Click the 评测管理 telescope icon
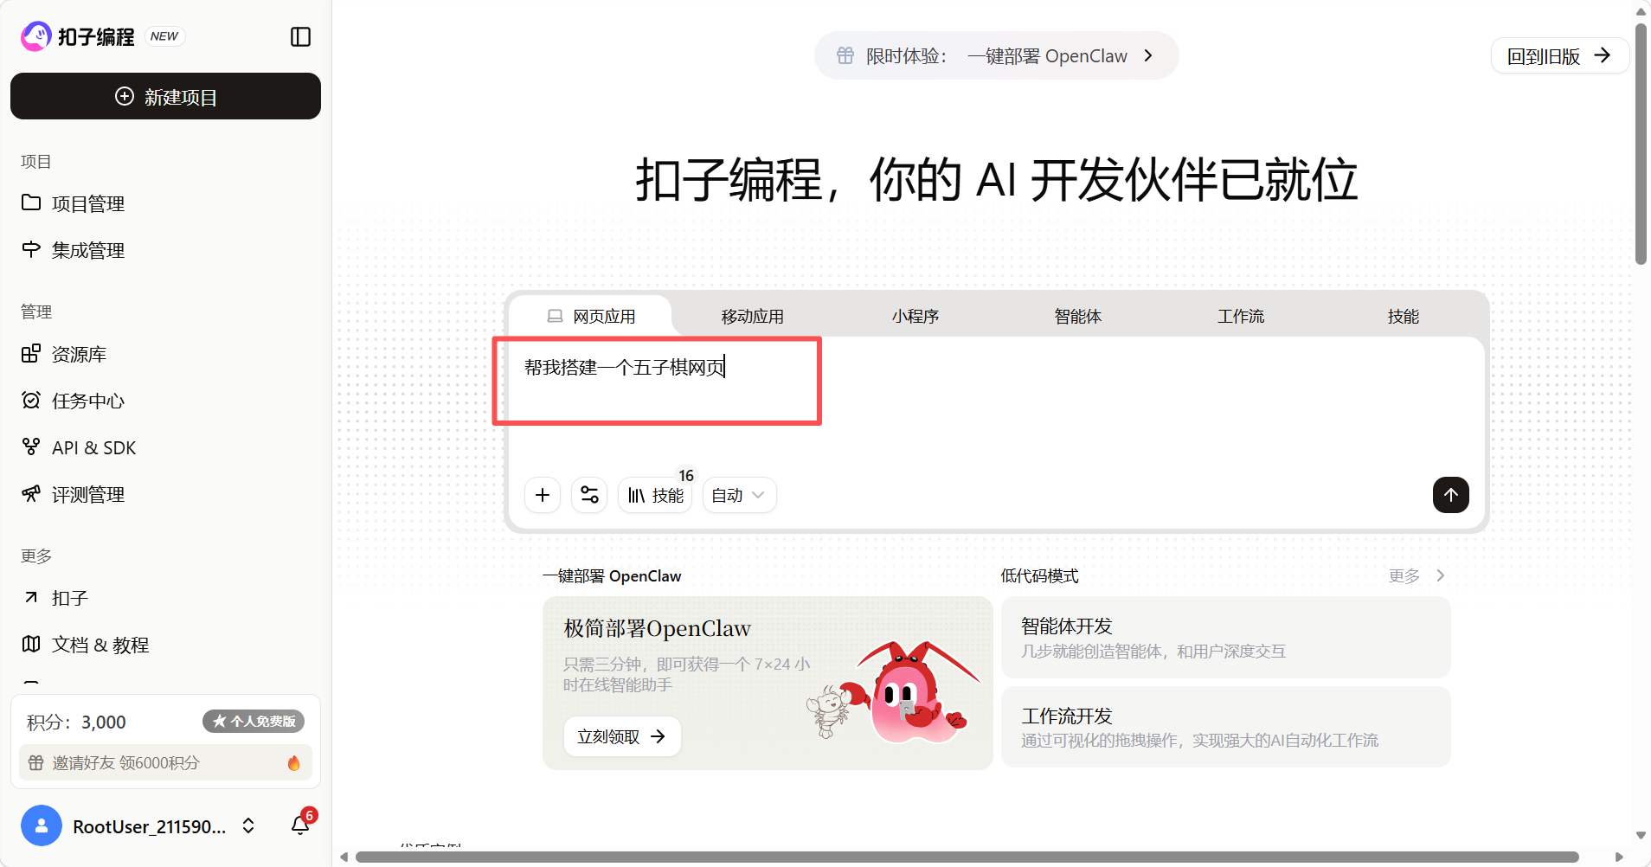 (x=31, y=493)
